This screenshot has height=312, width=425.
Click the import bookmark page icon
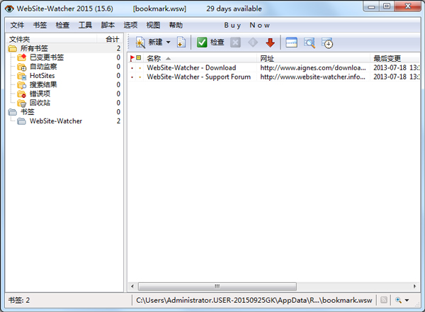(x=181, y=43)
